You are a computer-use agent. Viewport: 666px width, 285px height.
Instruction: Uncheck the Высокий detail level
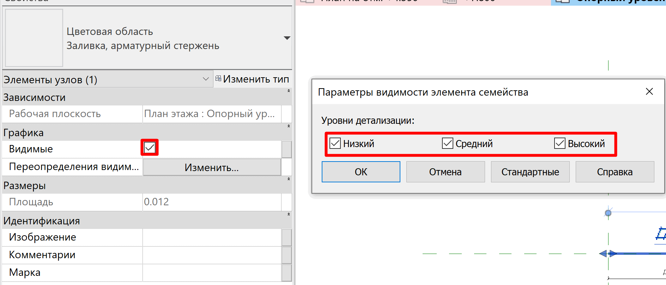(559, 143)
